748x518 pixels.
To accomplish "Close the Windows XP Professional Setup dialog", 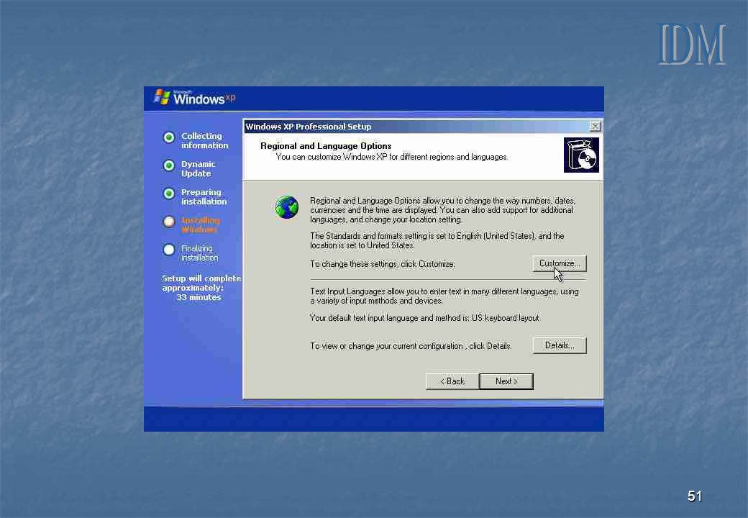I will (595, 127).
